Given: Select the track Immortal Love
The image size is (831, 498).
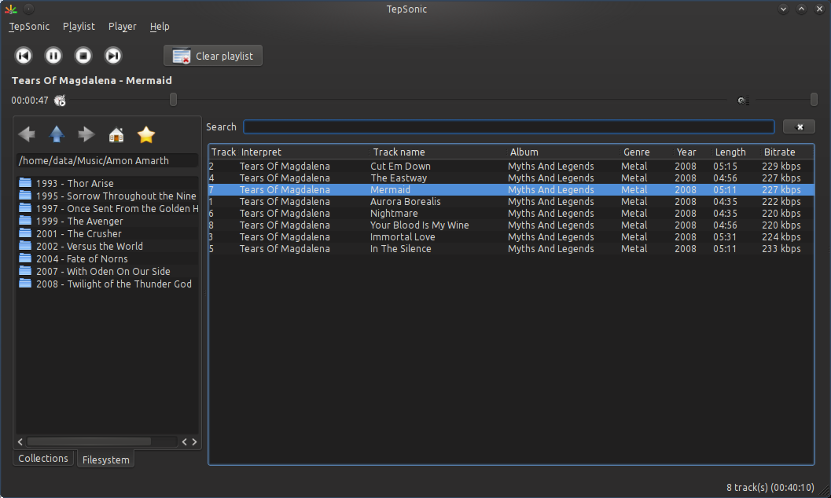Looking at the screenshot, I should tap(512, 236).
